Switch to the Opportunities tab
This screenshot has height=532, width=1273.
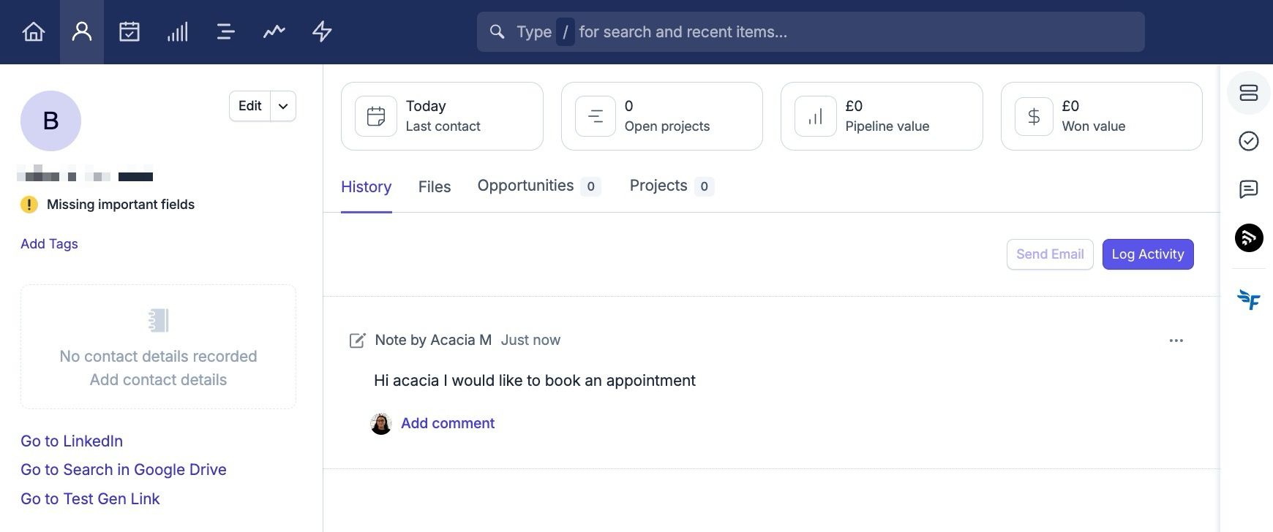[x=538, y=186]
